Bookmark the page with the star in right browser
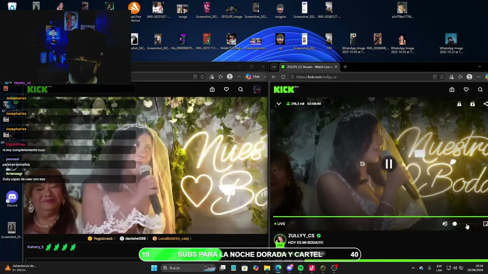 442,77
